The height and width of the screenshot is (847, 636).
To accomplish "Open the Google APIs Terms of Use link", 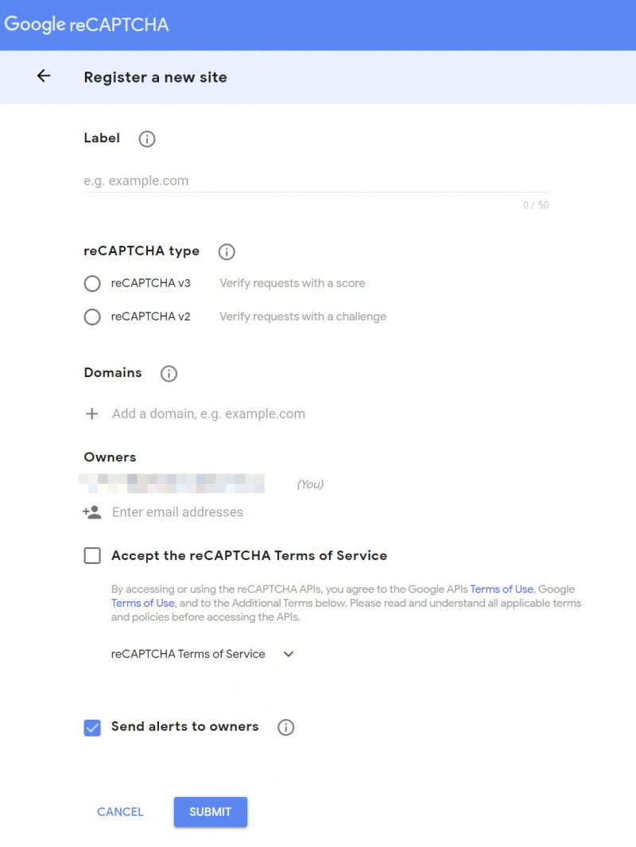I will [x=502, y=589].
